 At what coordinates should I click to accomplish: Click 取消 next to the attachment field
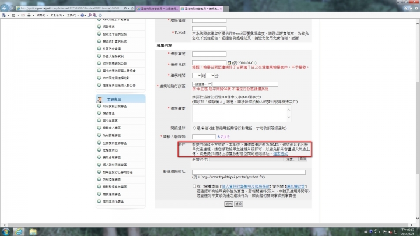click(303, 159)
